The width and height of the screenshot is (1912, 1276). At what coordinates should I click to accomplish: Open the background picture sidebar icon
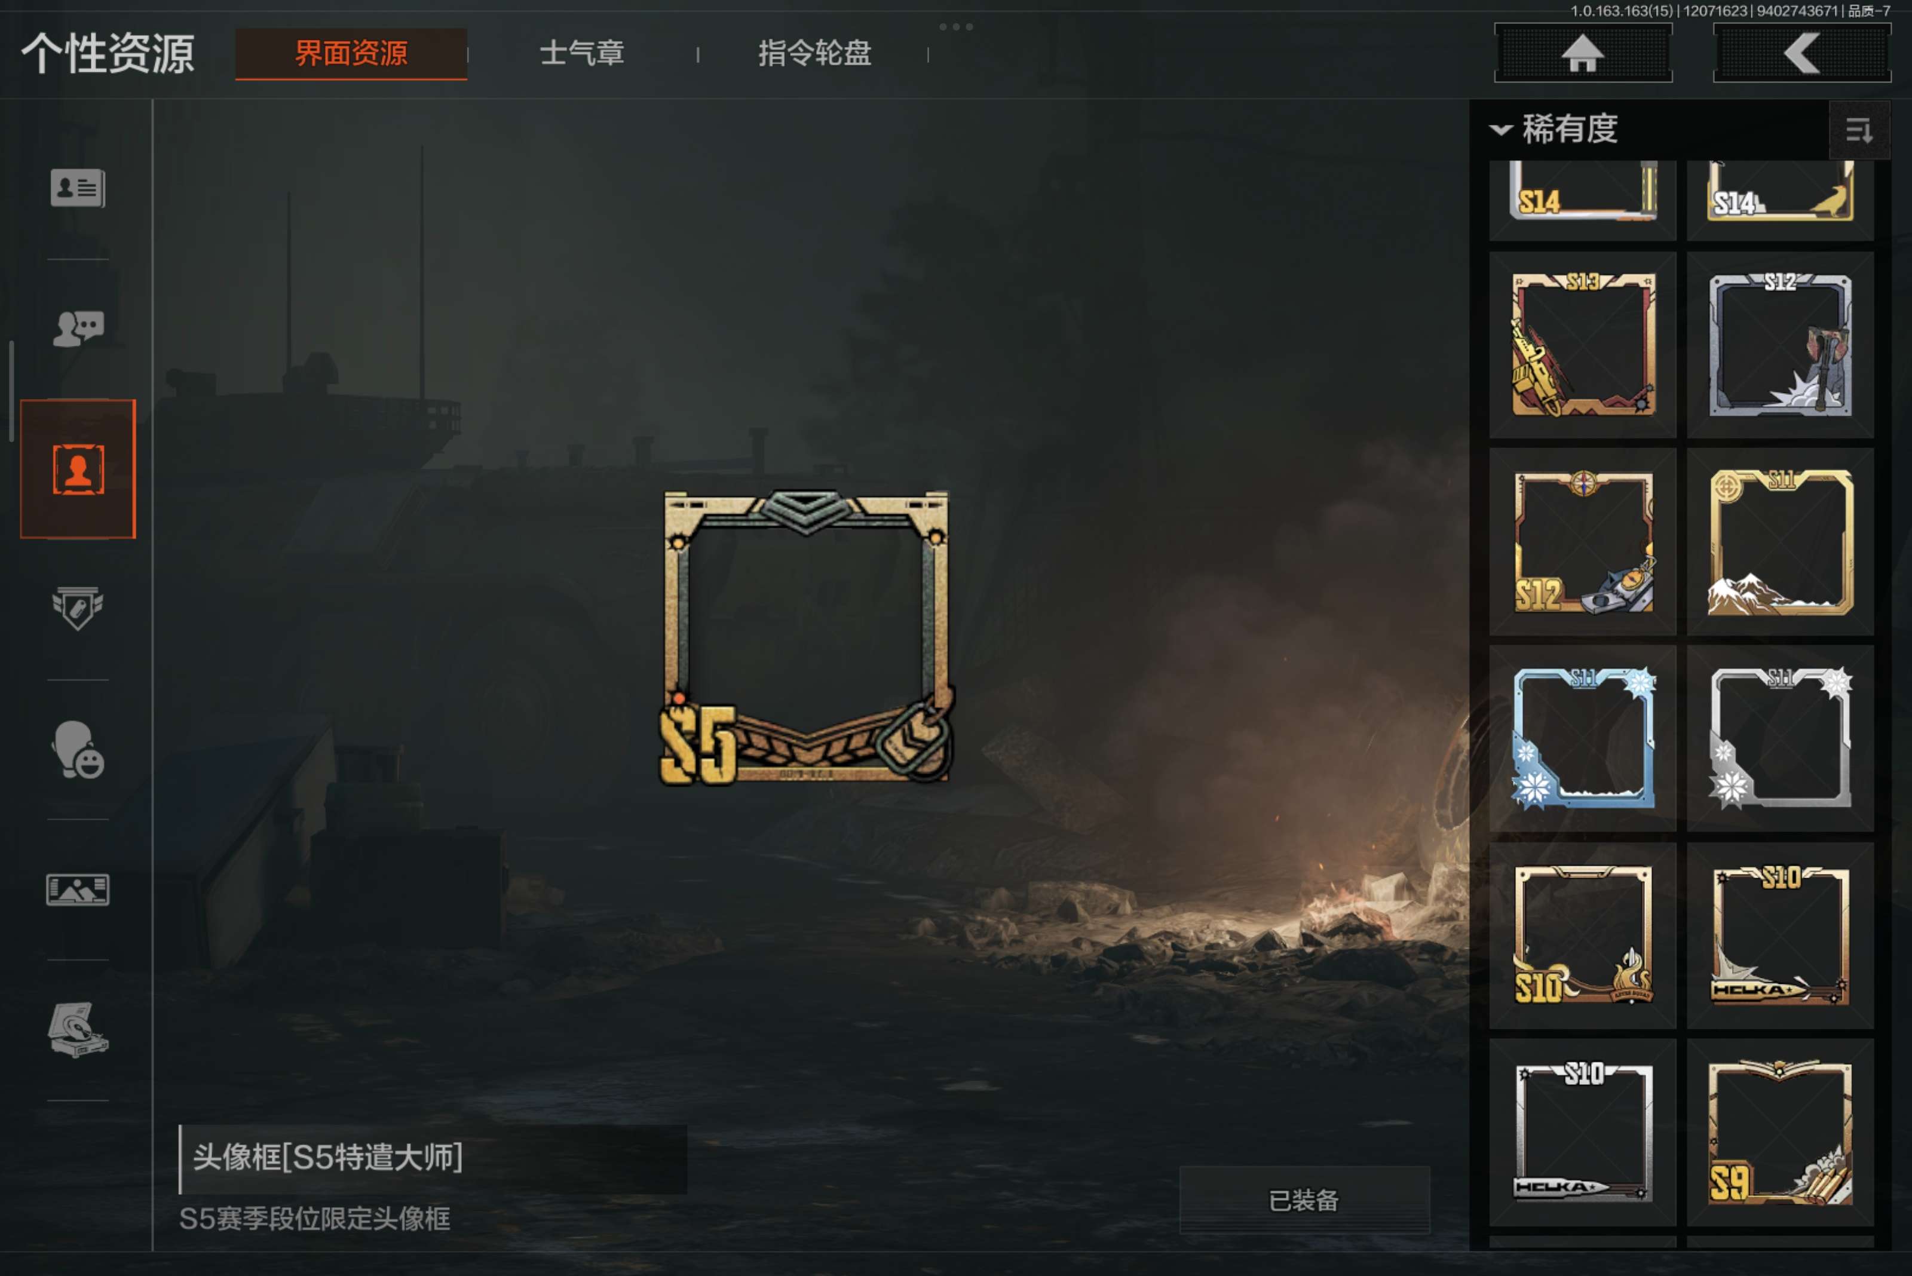[77, 889]
